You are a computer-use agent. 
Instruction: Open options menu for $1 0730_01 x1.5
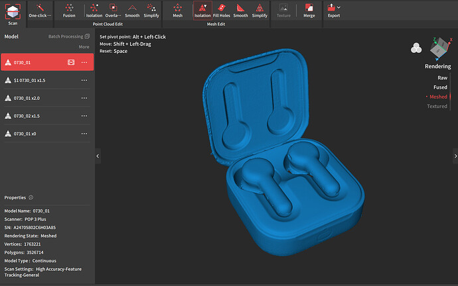click(x=84, y=80)
